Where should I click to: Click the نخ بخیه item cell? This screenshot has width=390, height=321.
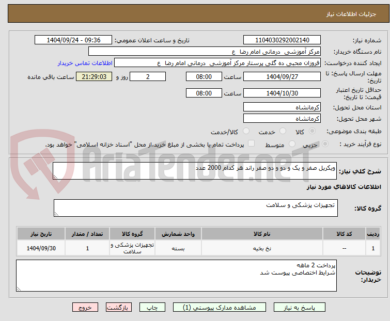tap(262, 248)
